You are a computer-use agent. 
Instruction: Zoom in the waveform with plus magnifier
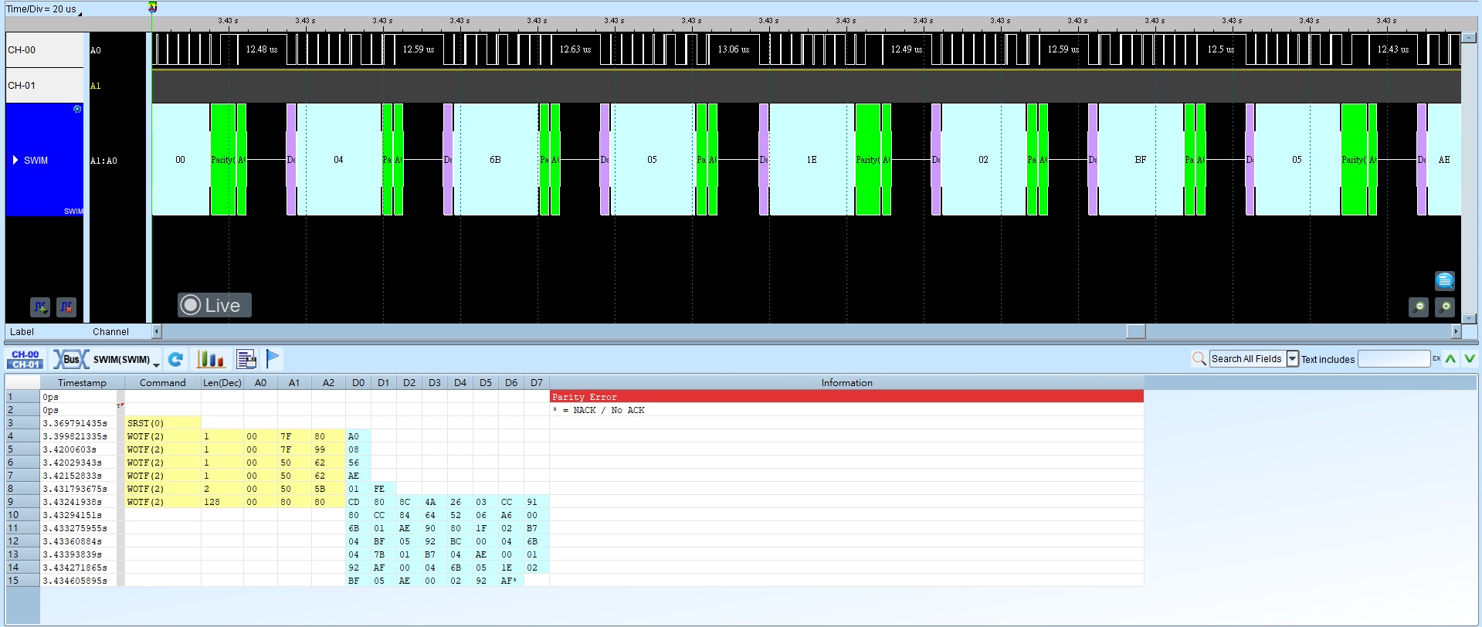[1445, 307]
